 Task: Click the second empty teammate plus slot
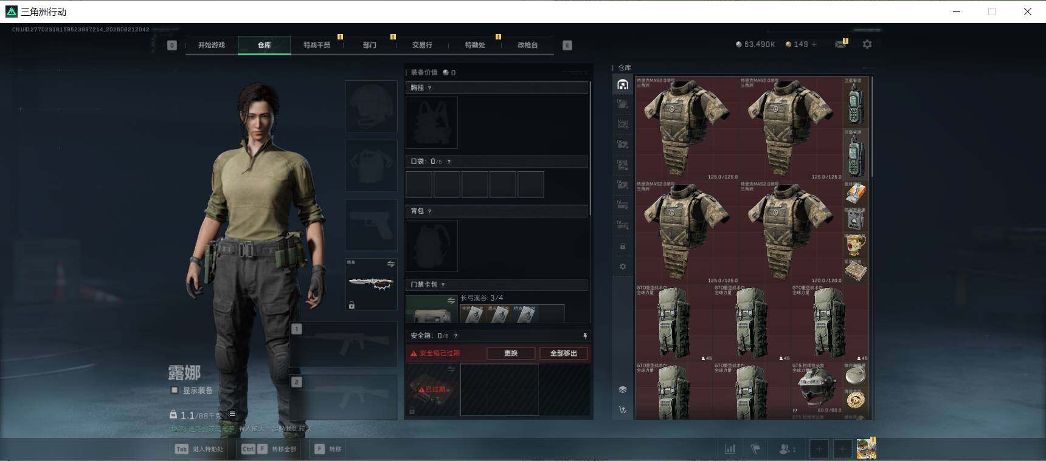pyautogui.click(x=842, y=449)
